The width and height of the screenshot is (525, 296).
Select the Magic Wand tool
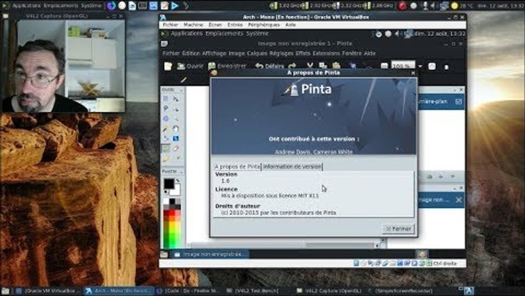pos(166,129)
